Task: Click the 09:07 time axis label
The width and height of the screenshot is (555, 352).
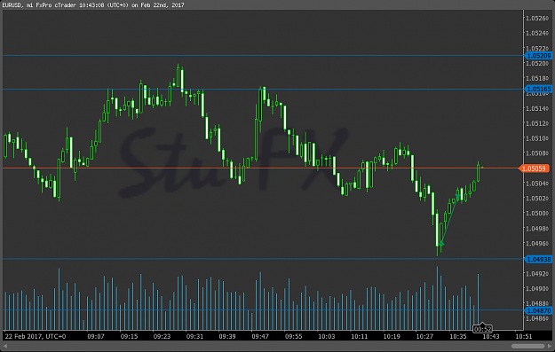Action: click(96, 336)
